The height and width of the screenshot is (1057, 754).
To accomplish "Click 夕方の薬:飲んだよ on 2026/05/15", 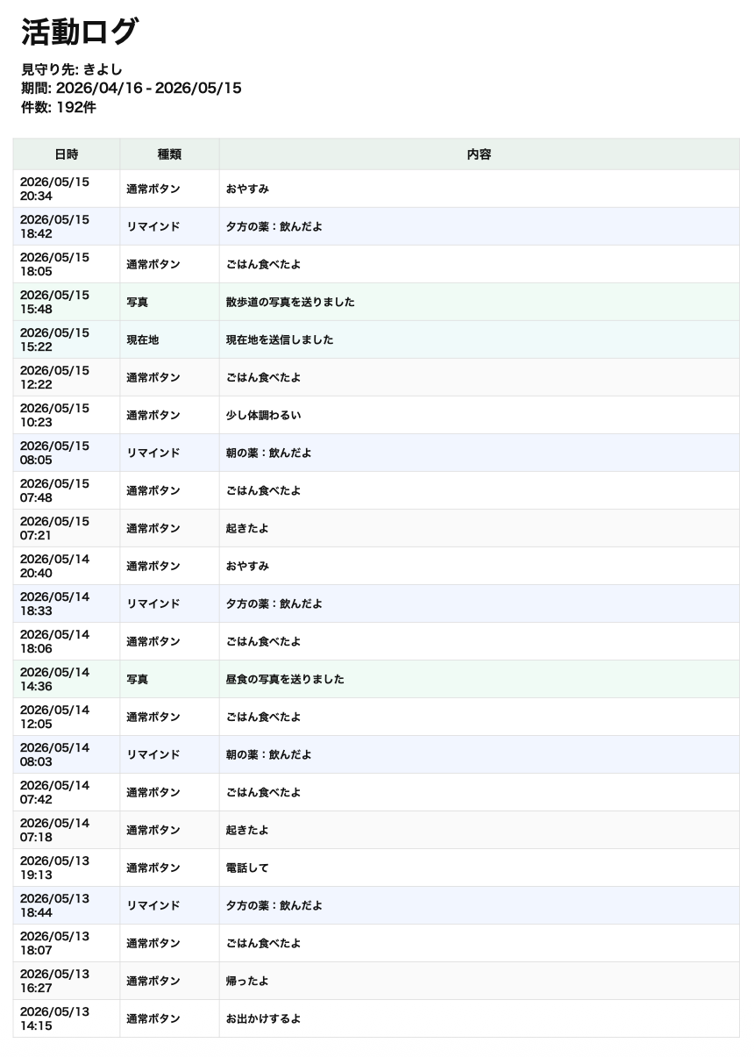I will pyautogui.click(x=274, y=226).
